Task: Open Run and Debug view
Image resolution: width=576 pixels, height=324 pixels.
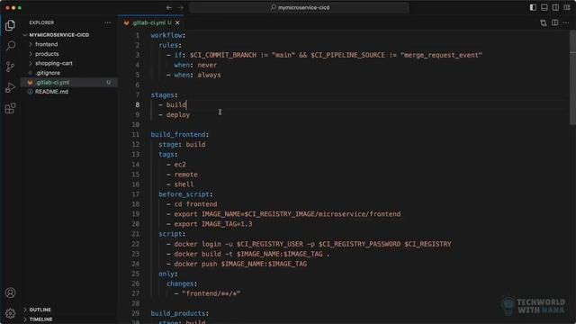Action: coord(10,87)
